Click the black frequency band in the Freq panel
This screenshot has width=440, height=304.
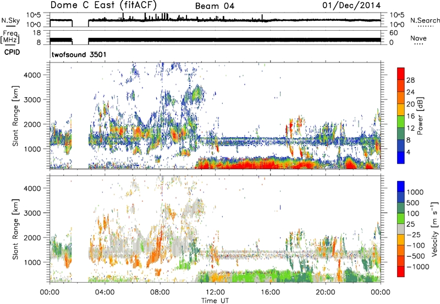tap(234, 40)
